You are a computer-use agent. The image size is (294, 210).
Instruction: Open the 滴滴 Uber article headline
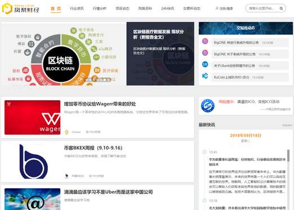108,192
